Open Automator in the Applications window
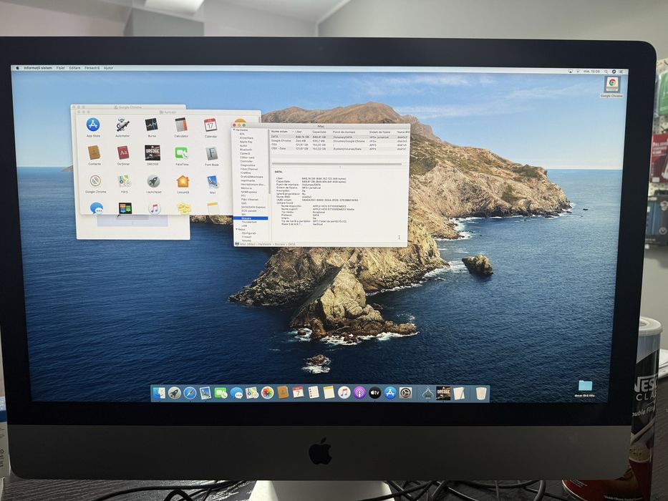The height and width of the screenshot is (501, 668). click(x=122, y=125)
